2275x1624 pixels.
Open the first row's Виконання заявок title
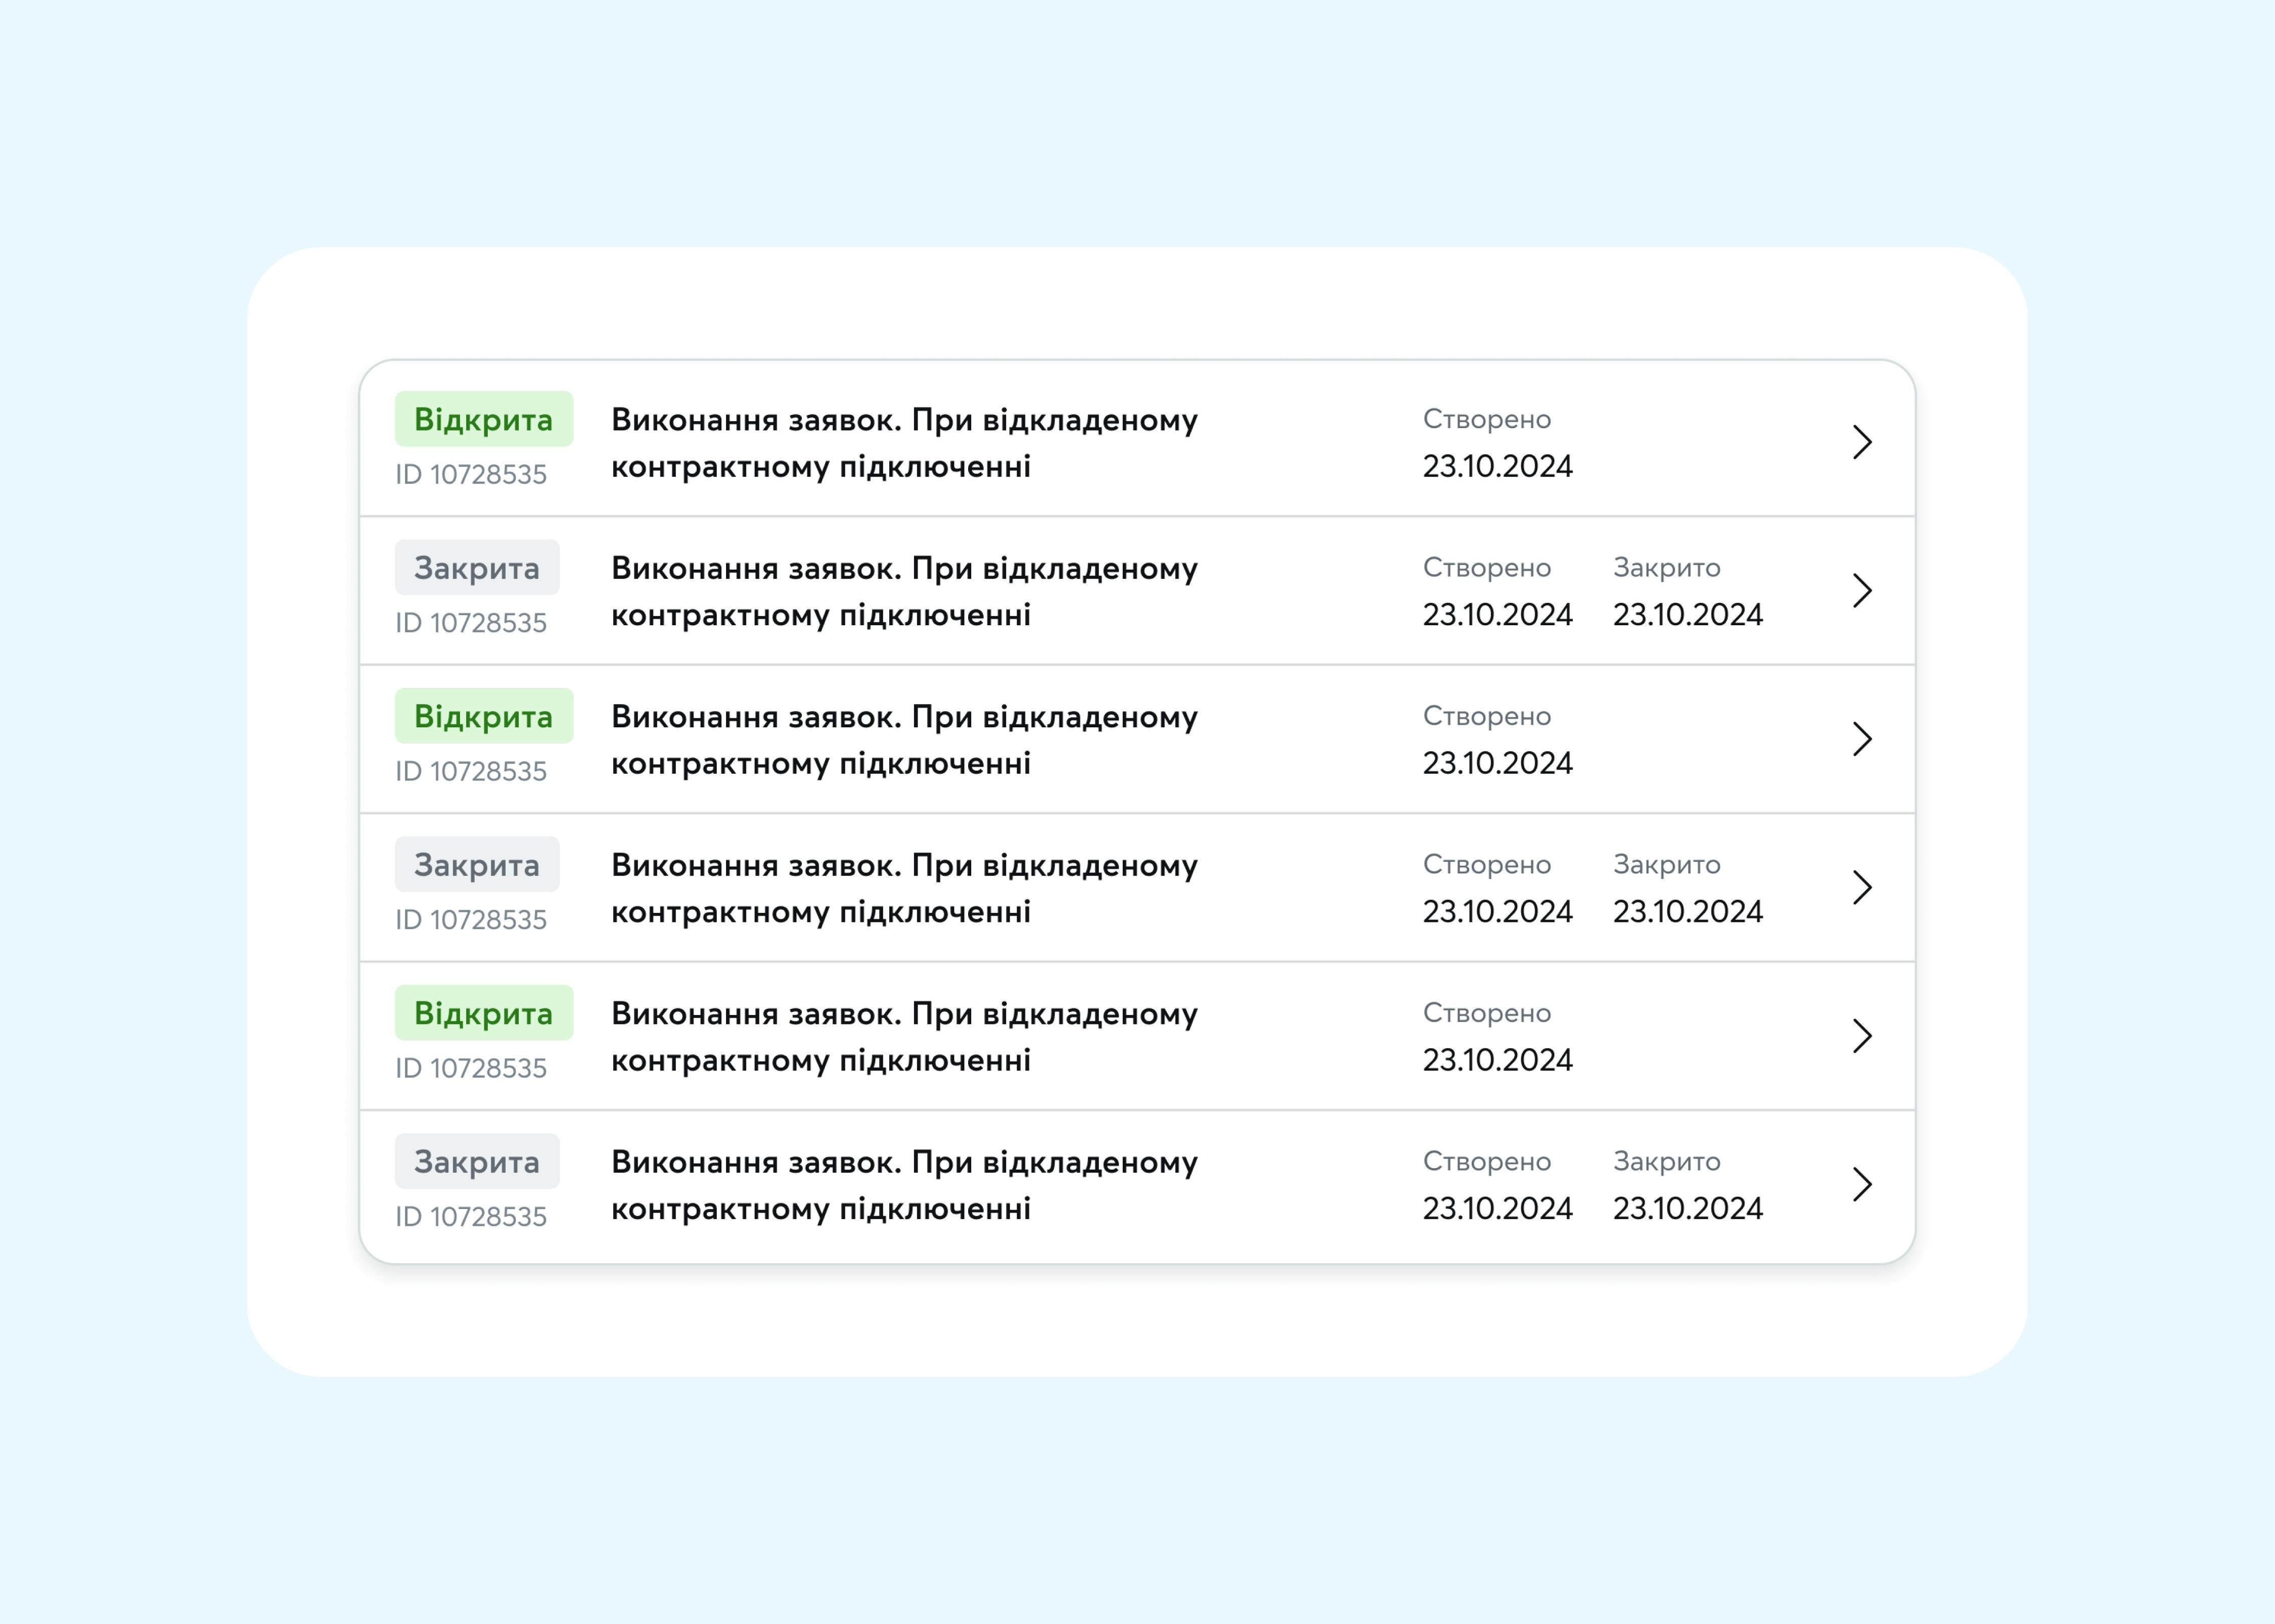pyautogui.click(x=903, y=442)
